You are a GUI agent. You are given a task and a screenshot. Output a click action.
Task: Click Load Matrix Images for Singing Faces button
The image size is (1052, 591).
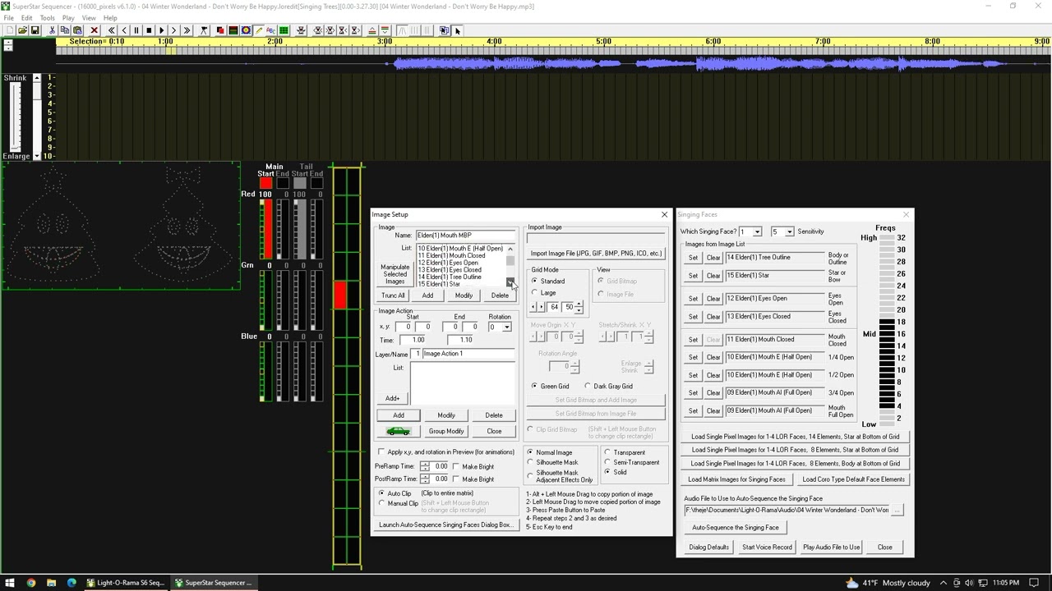[x=736, y=479]
